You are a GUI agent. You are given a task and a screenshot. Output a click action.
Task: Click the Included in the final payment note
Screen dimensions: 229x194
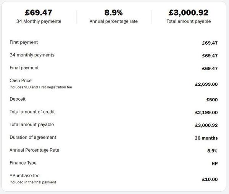tap(33, 182)
